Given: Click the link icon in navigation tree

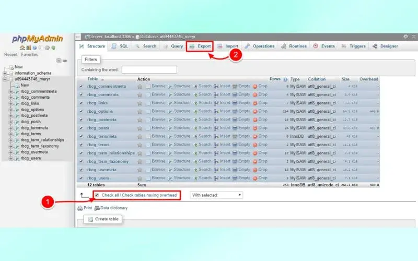Looking at the screenshot, I should pyautogui.click(x=65, y=61).
